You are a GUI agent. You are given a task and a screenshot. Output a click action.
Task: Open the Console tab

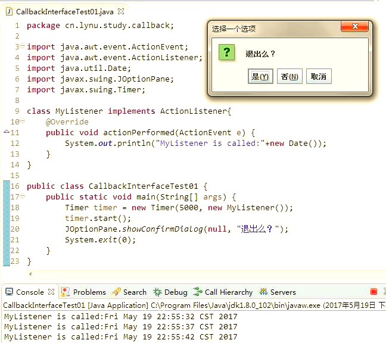point(30,292)
